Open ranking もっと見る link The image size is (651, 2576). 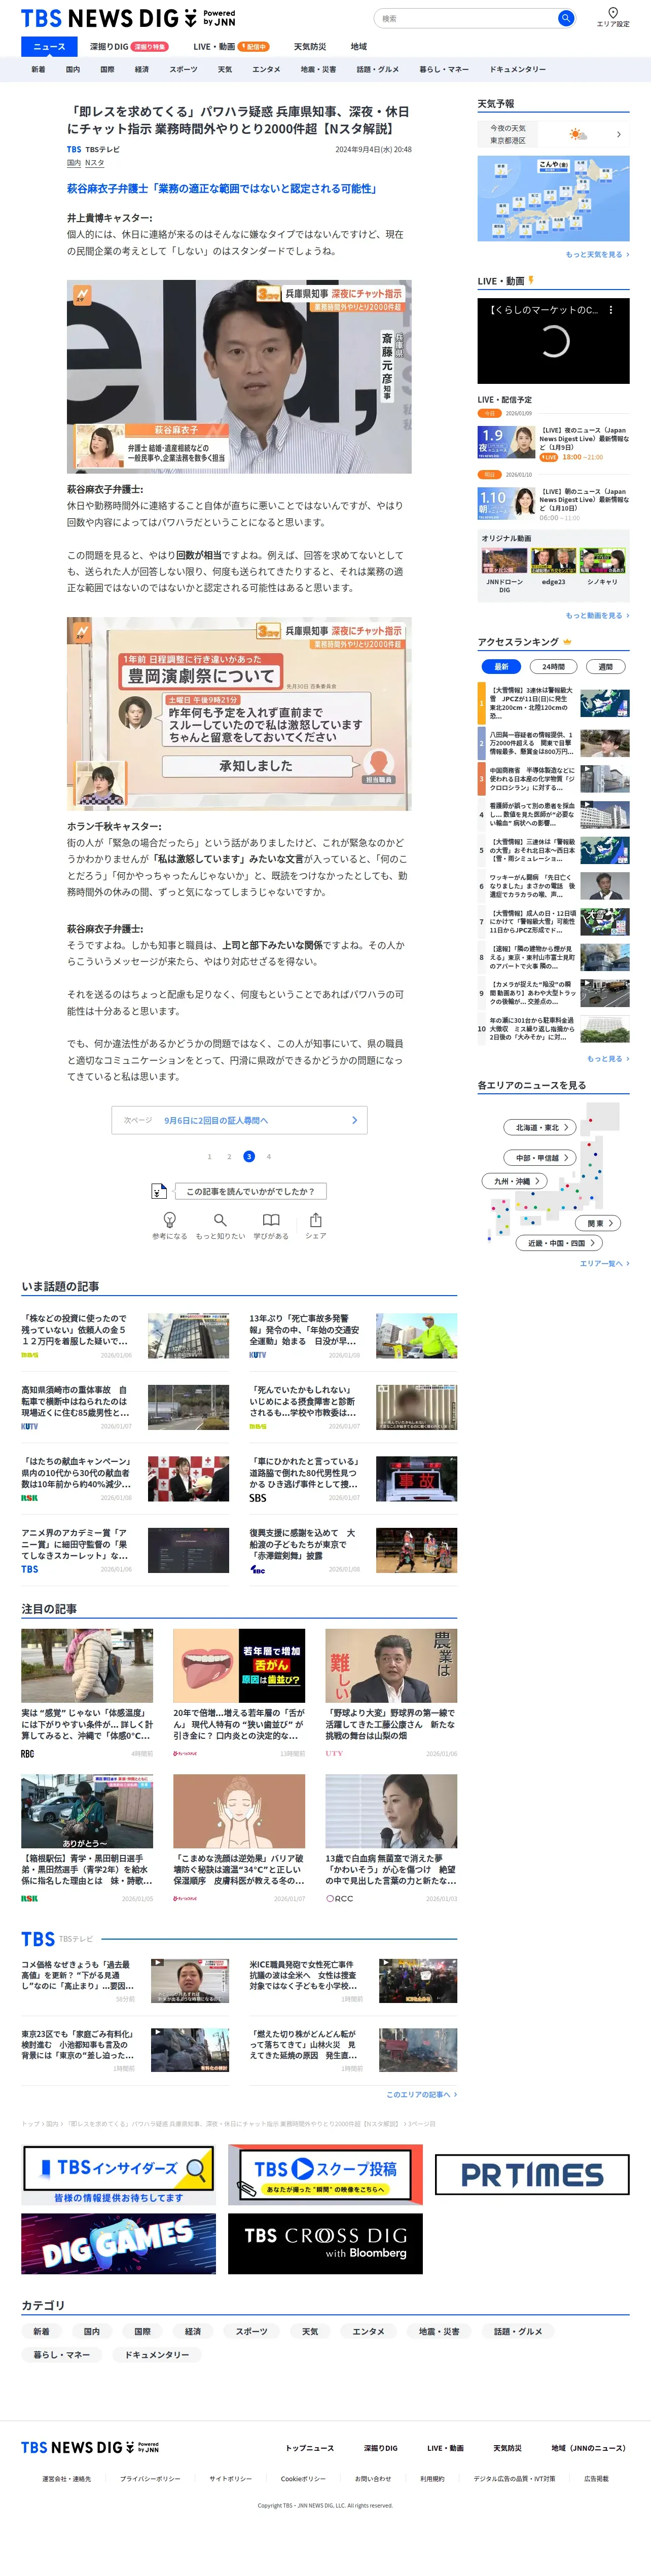608,1058
